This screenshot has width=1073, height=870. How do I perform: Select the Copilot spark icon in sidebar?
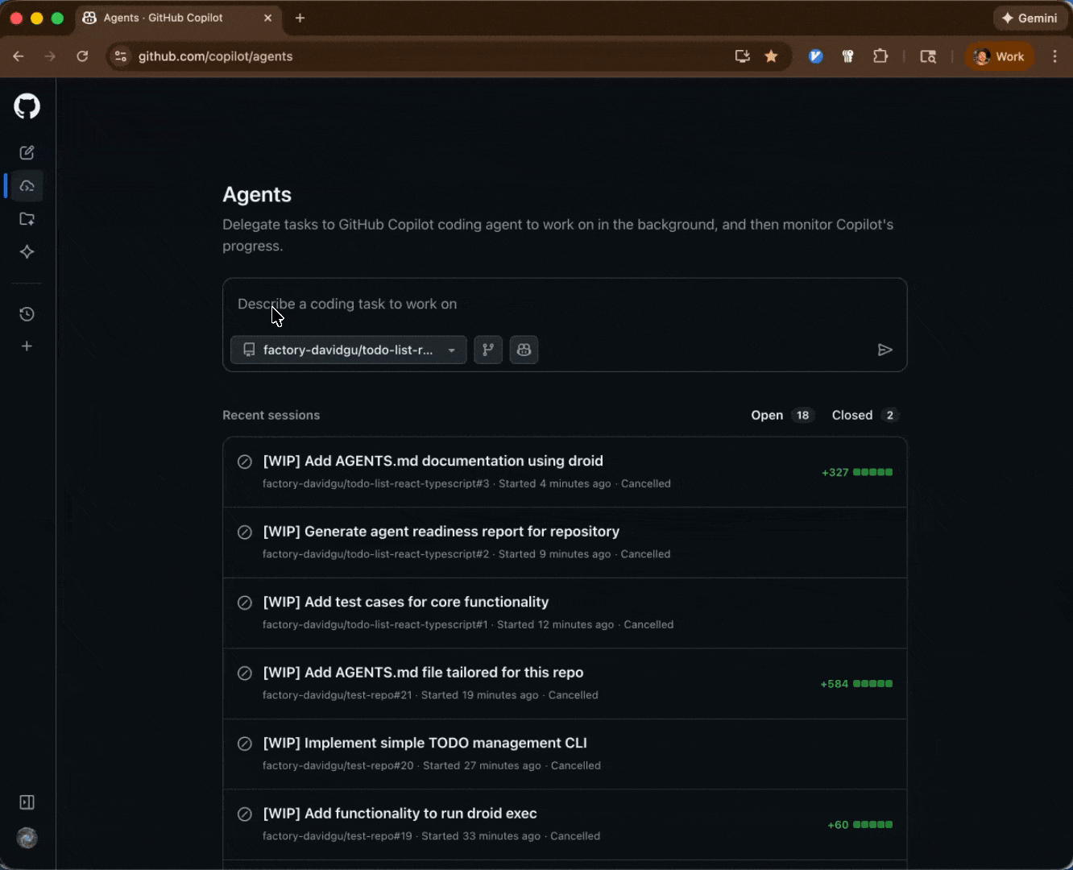(27, 251)
